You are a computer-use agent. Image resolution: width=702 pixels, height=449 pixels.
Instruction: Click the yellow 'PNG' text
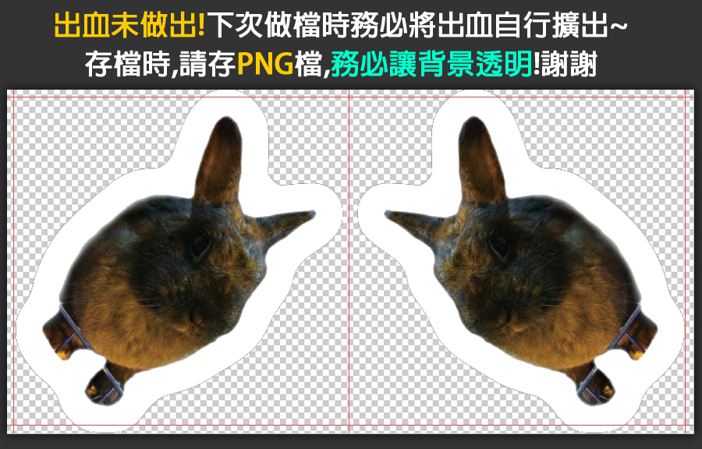coord(267,65)
